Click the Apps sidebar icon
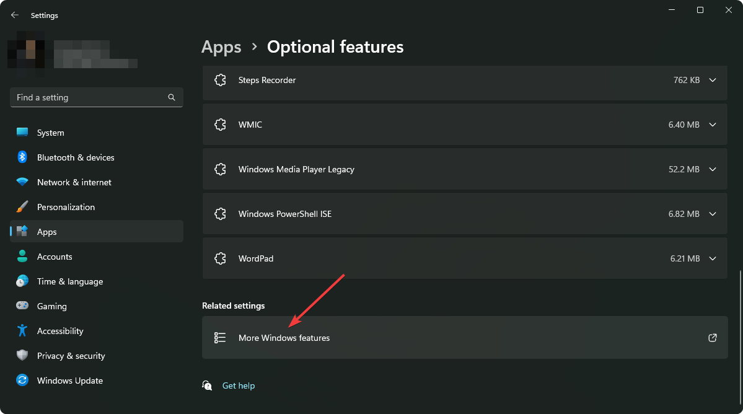This screenshot has height=414, width=743. tap(22, 231)
